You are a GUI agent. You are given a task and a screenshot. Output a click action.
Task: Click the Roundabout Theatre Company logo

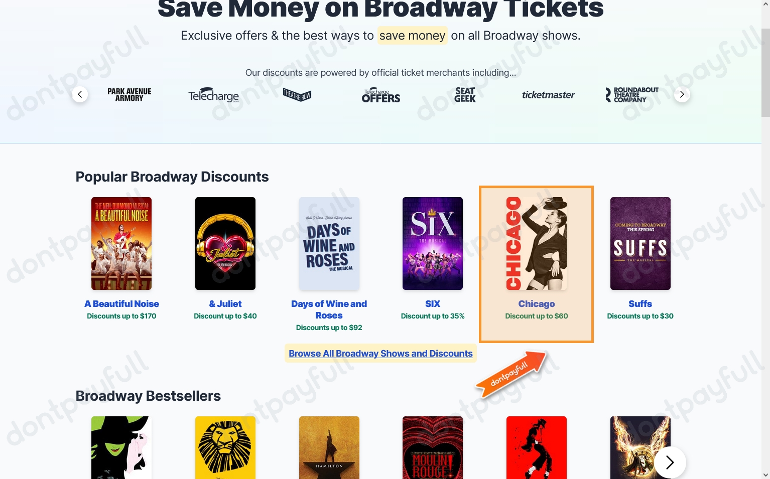click(x=631, y=95)
